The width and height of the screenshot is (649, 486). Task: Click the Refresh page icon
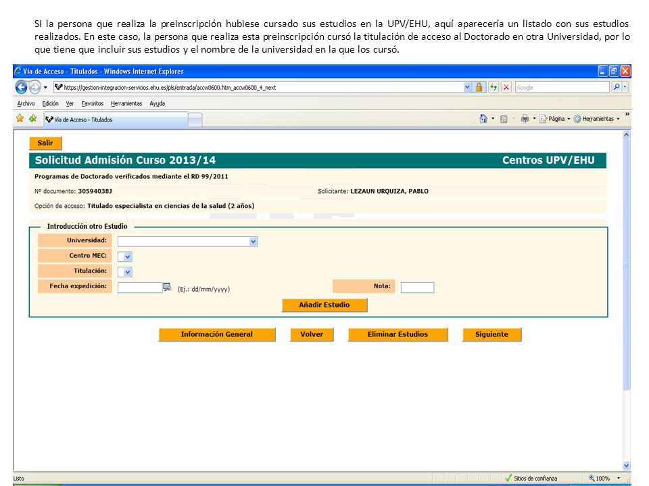point(493,87)
